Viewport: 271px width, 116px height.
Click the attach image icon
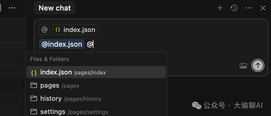[x=243, y=66]
